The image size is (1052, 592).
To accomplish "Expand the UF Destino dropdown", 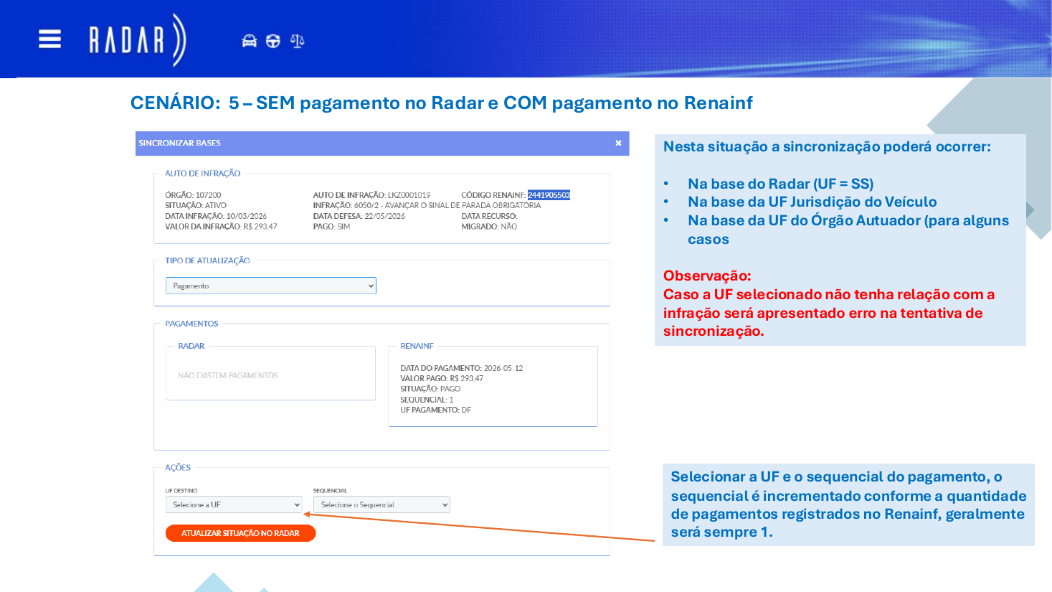I will (x=234, y=504).
